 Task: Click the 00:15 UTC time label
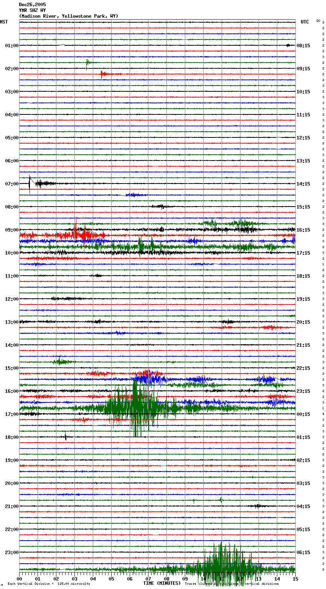click(x=303, y=414)
